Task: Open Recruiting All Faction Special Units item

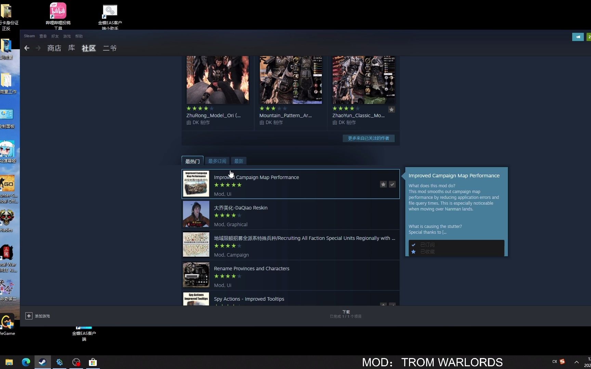Action: coord(291,245)
